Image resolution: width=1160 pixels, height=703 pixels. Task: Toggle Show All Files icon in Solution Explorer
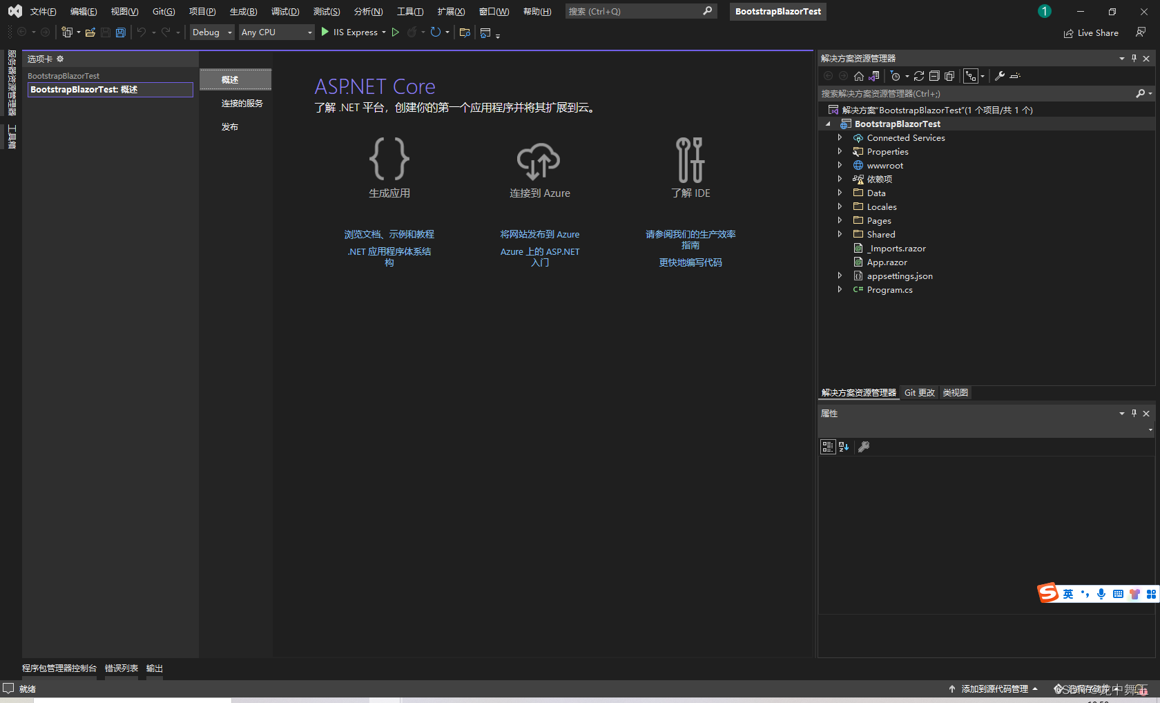[949, 76]
